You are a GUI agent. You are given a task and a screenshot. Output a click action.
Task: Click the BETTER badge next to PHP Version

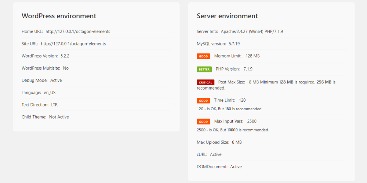click(x=204, y=69)
